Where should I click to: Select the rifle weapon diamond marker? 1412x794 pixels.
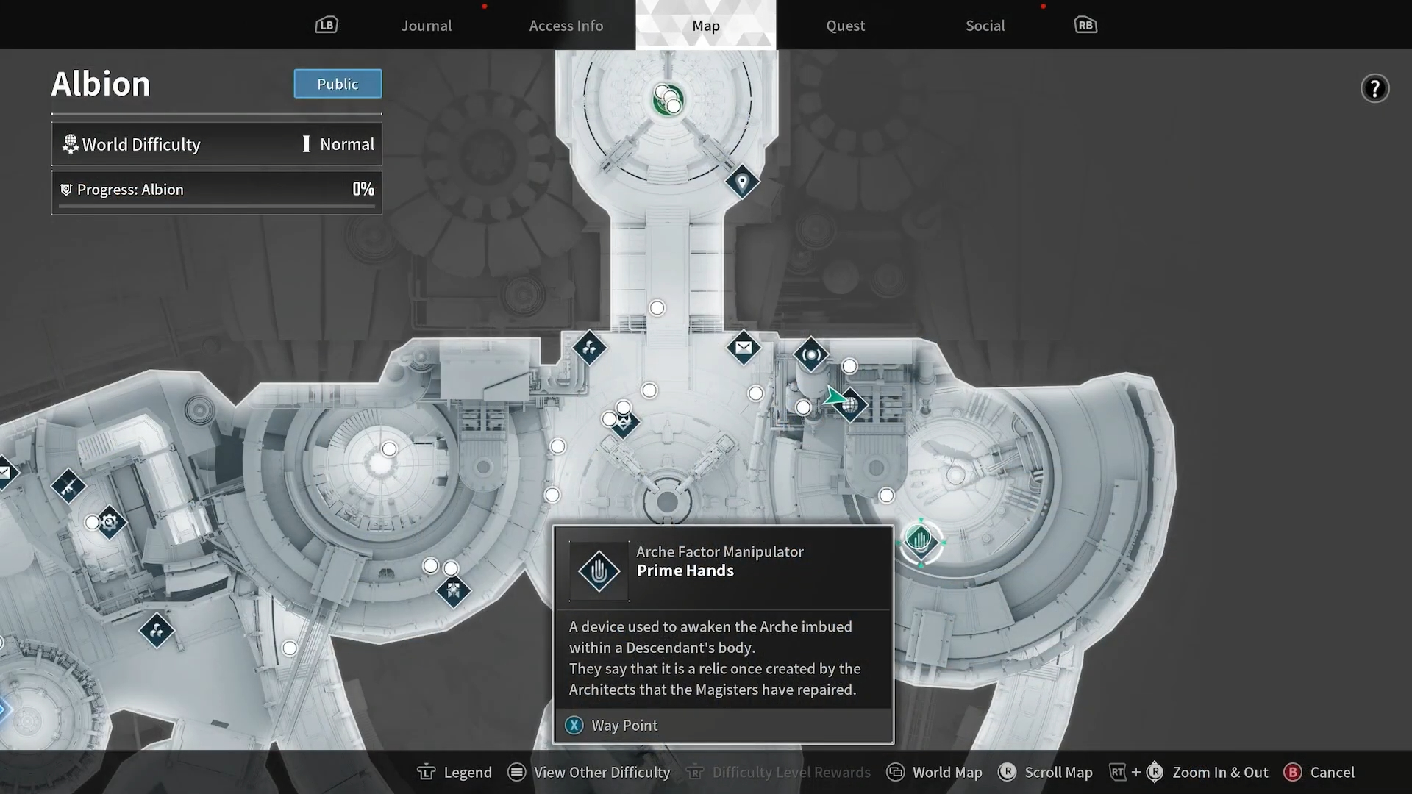[x=68, y=486]
